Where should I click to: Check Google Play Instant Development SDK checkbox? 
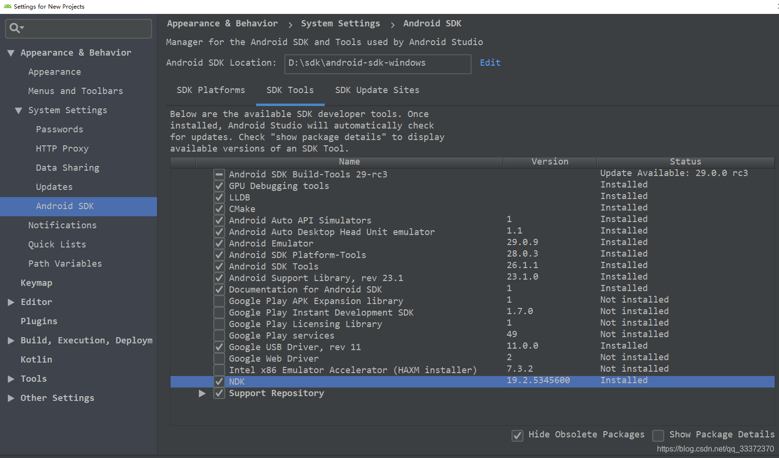219,312
